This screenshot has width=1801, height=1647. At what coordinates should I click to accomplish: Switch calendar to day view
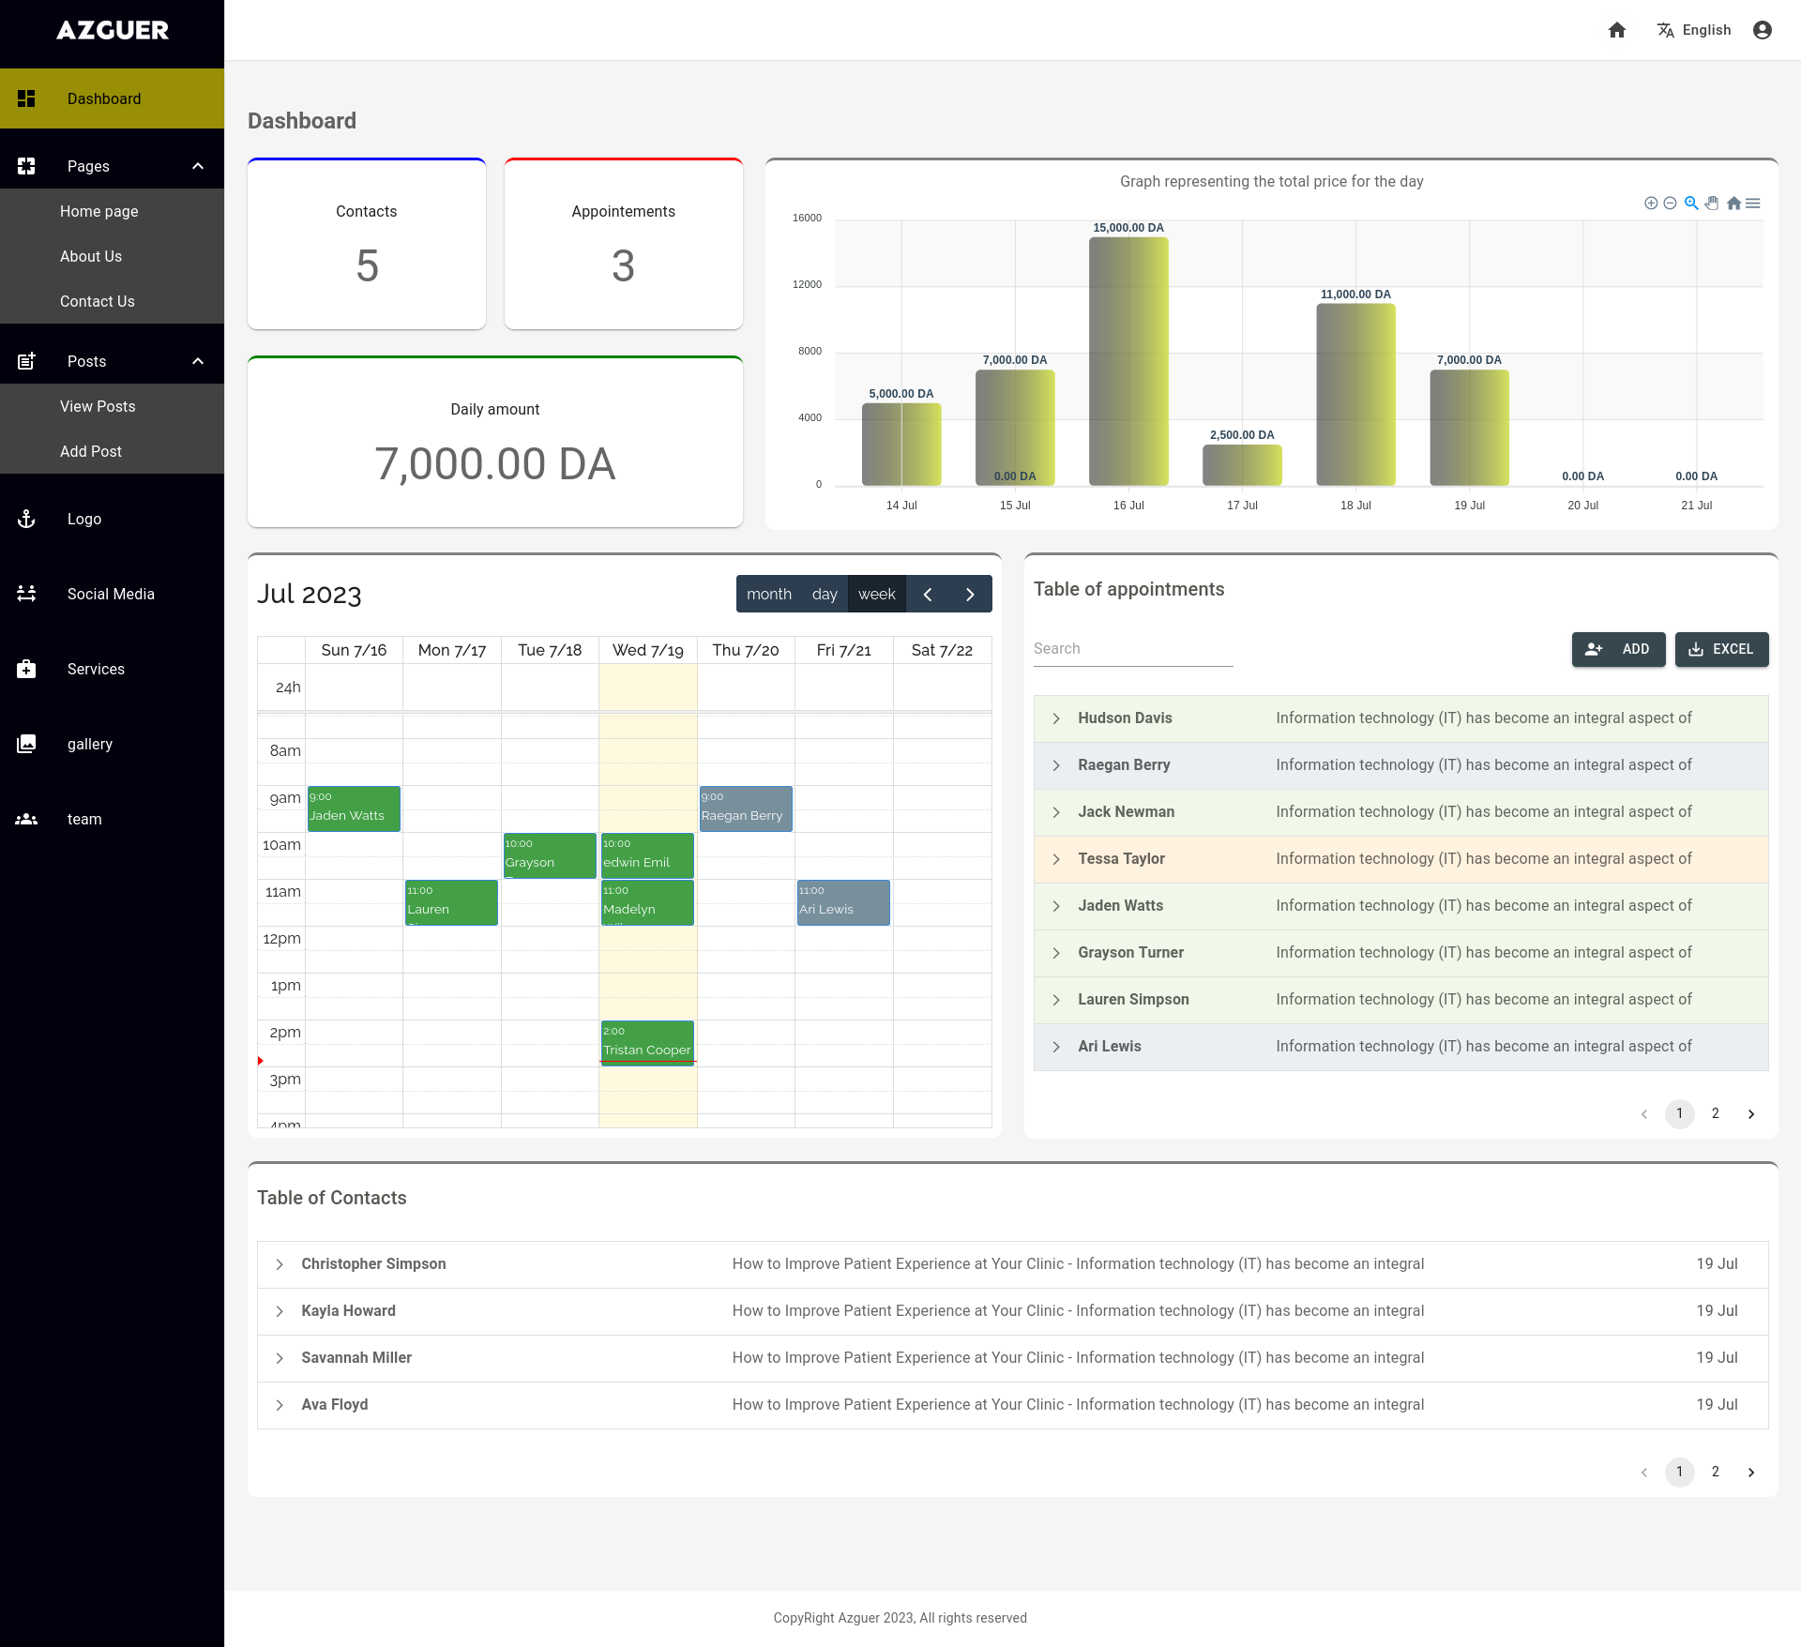click(825, 594)
